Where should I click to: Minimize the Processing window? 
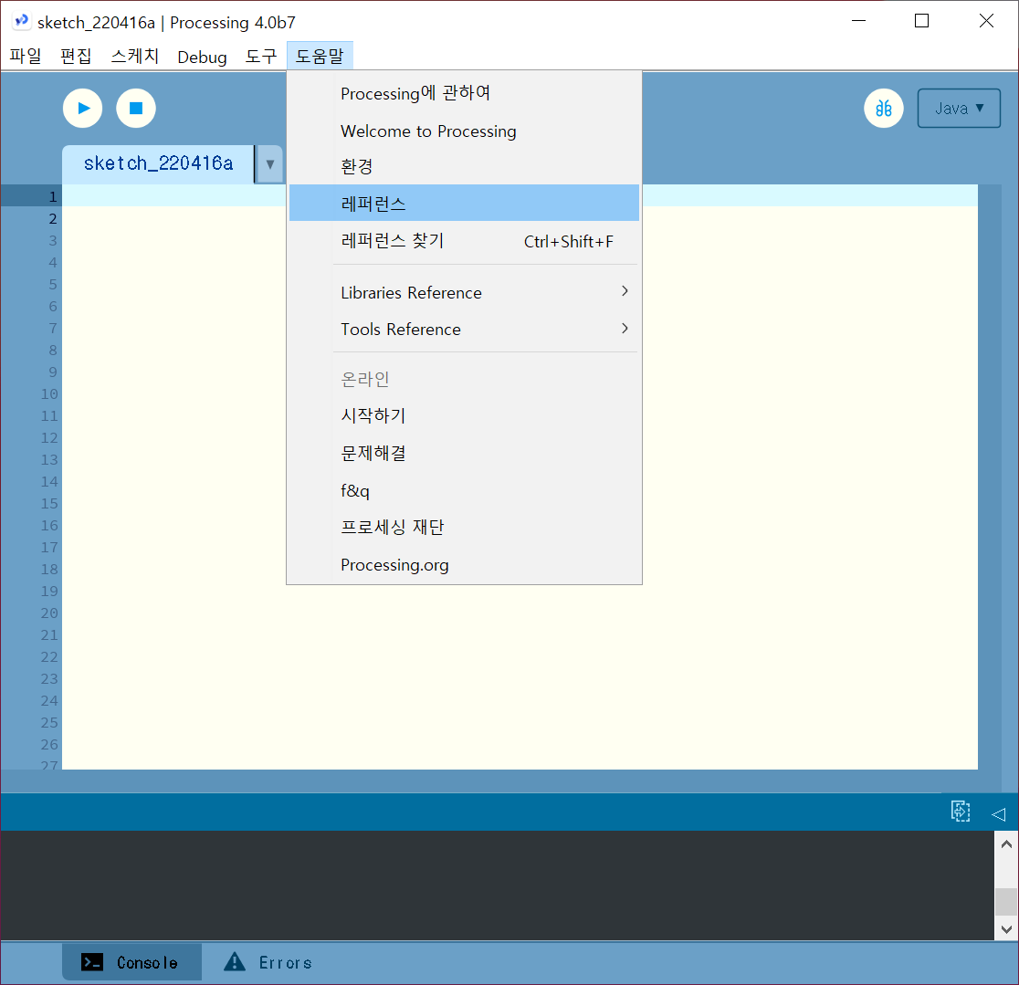pyautogui.click(x=859, y=21)
